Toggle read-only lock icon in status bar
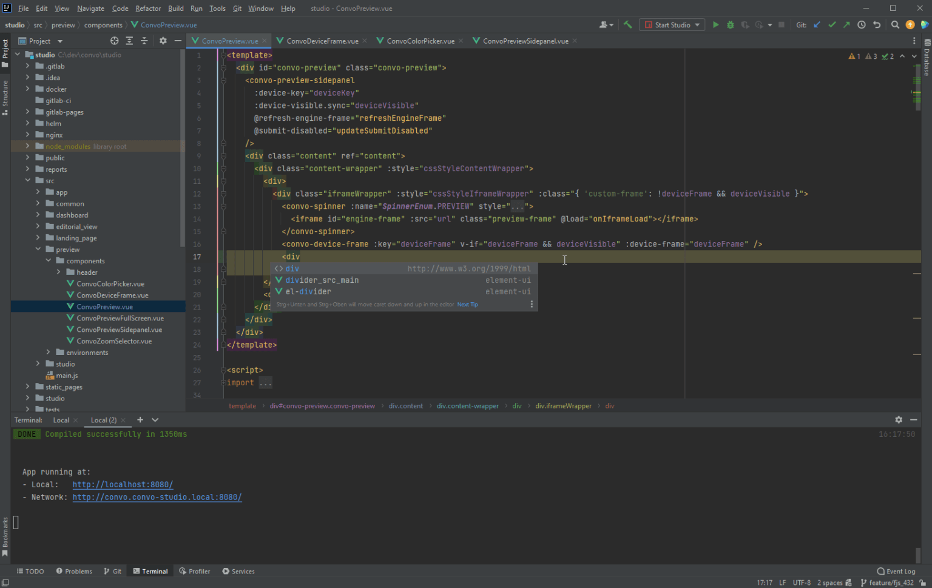932x588 pixels. 922,583
